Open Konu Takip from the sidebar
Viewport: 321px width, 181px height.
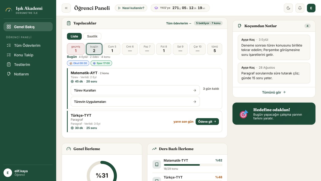pos(28,55)
